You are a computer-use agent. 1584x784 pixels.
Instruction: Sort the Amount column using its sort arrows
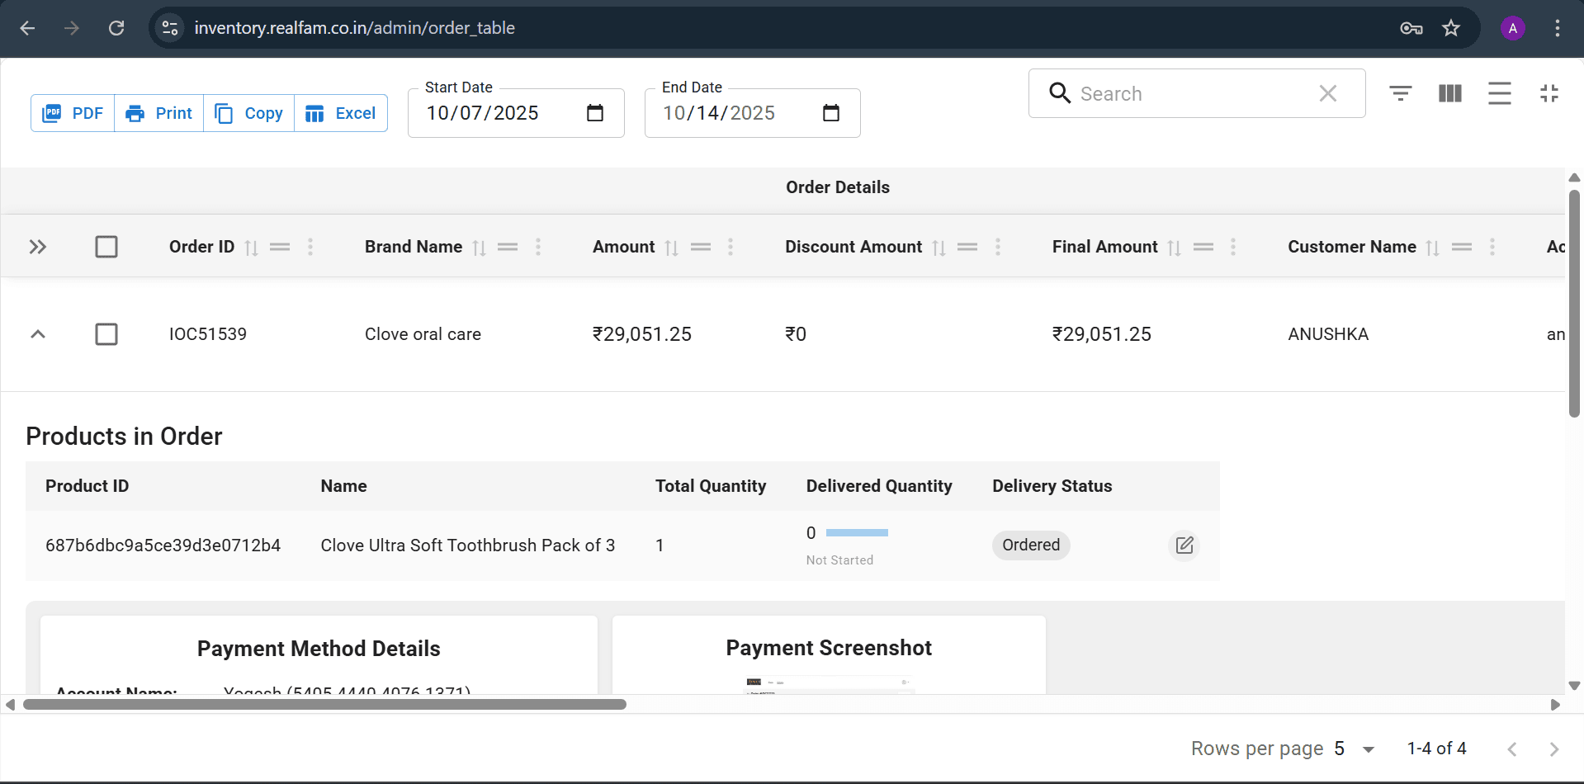pos(670,247)
